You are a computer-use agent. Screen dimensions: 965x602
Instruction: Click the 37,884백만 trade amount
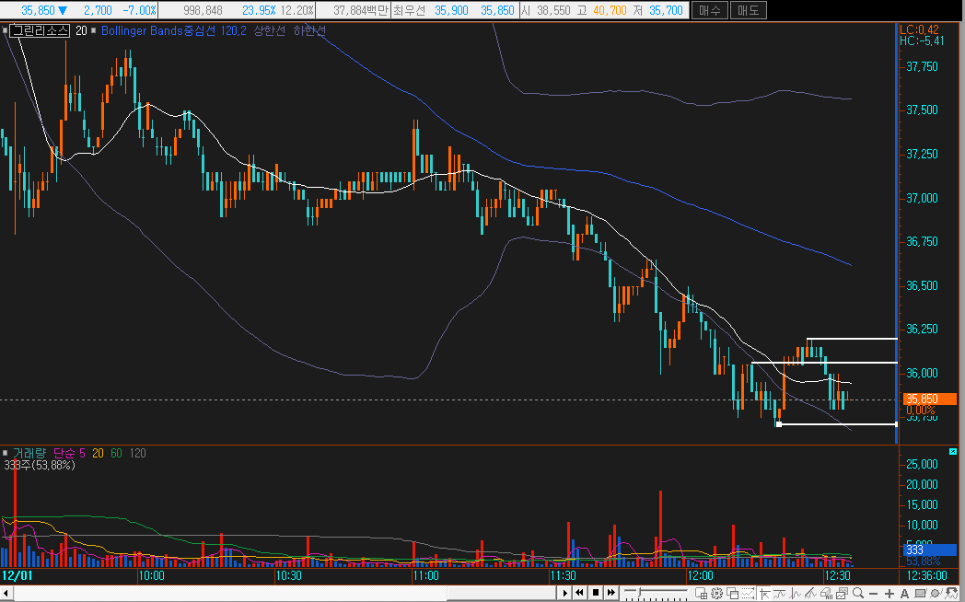360,10
